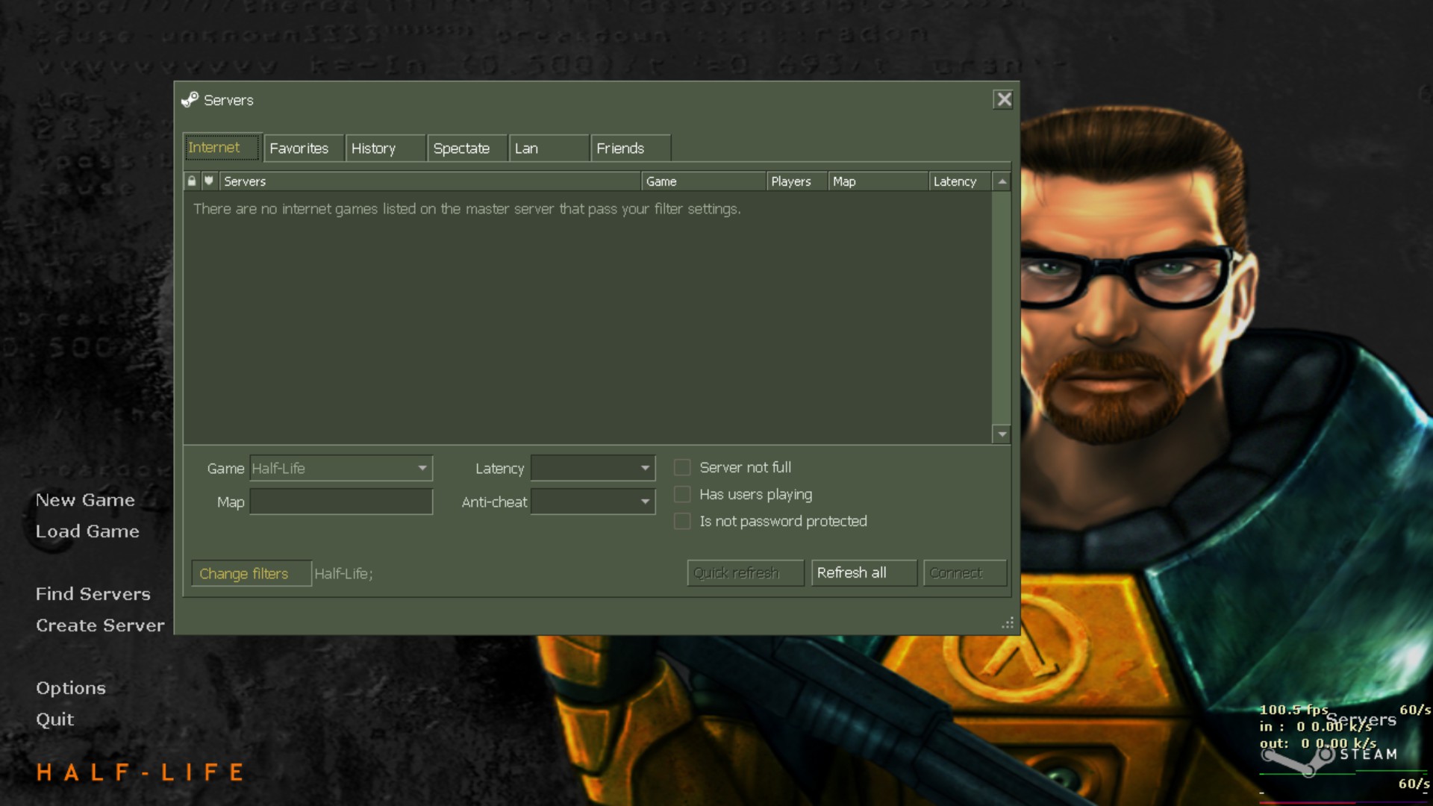Open the Favorites tab
Screen dimensions: 1433x806
304,149
